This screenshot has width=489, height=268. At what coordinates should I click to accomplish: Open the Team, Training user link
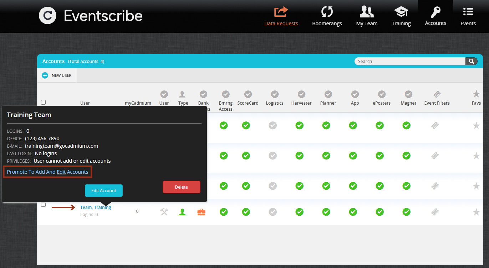(96, 207)
